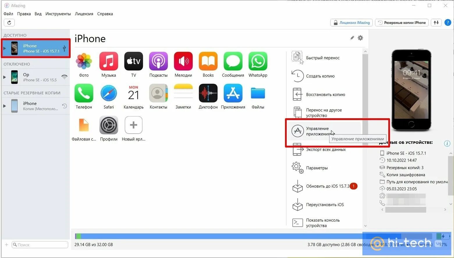
Task: Add a Новый ярлык shortcut
Action: (x=134, y=125)
